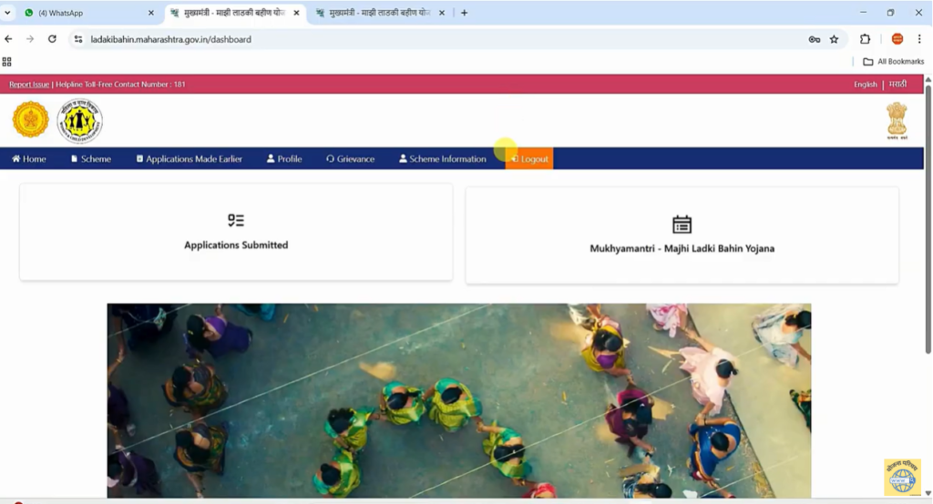
Task: Open the Chrome three-dot menu
Action: (919, 39)
